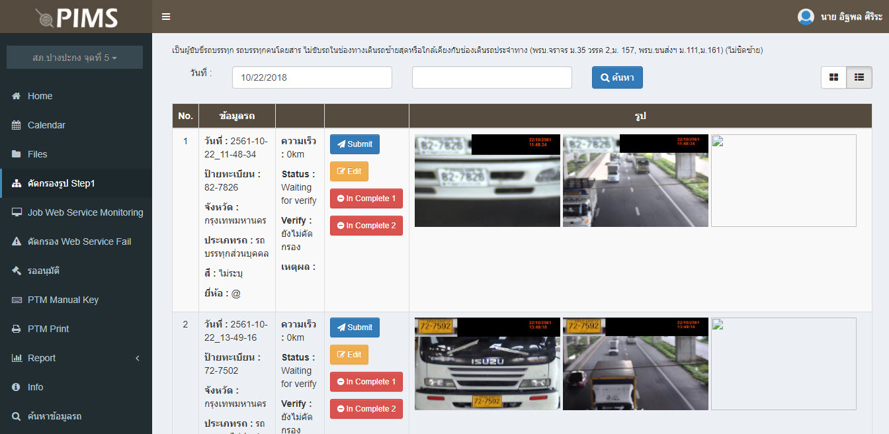Viewport: 889px width, 434px height.
Task: Open the Home menu item
Action: (x=76, y=96)
